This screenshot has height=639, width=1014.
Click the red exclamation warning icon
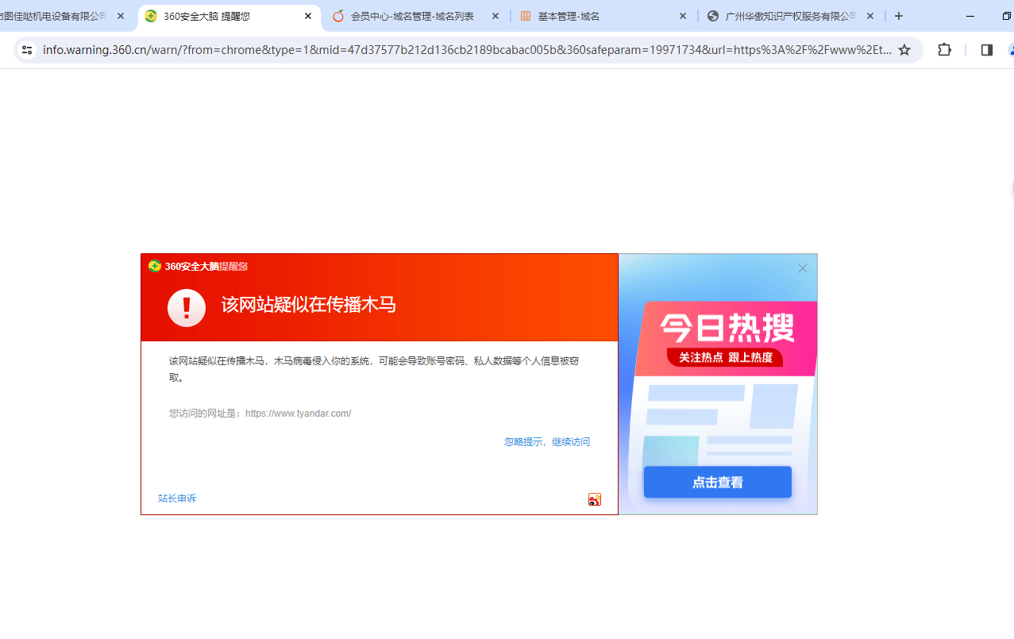[x=187, y=307]
